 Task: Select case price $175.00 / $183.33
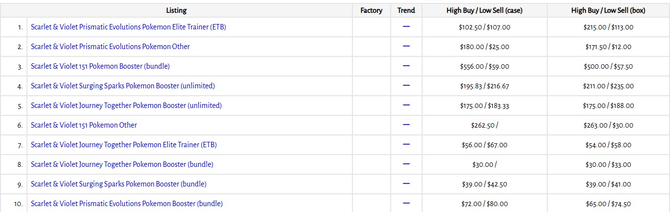tap(484, 106)
